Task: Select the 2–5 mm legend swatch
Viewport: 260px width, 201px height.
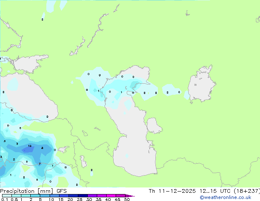Action: point(35,196)
